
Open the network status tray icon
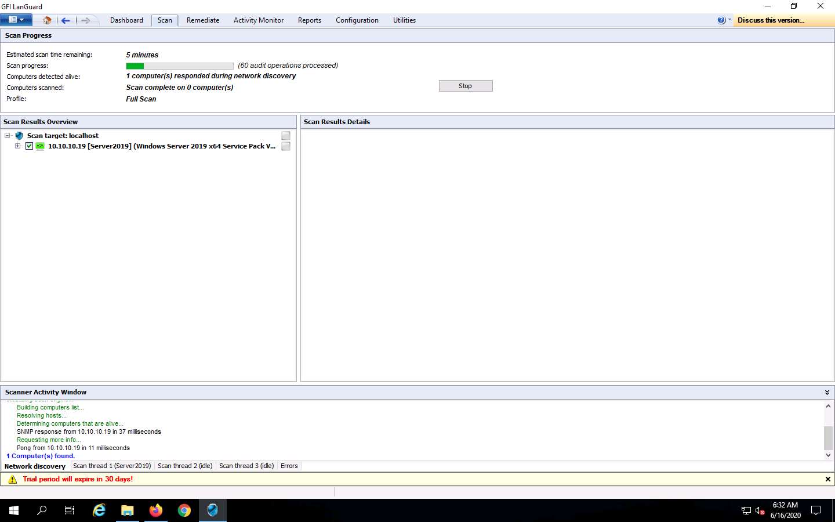[746, 510]
